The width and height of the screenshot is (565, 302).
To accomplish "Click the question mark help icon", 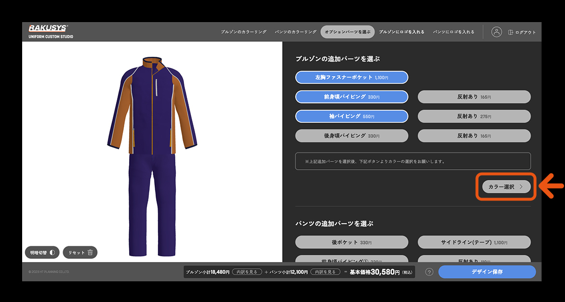I will [x=429, y=272].
